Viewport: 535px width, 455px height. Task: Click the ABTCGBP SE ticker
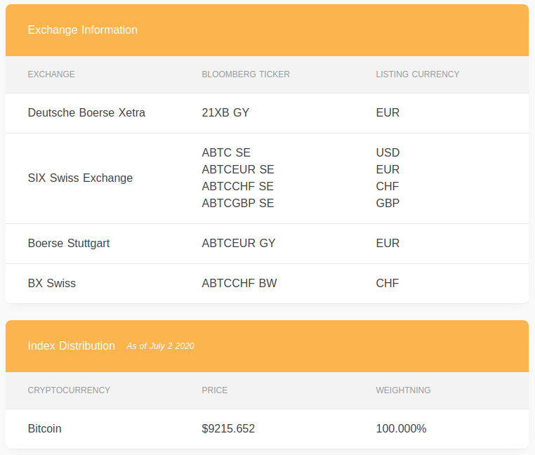[238, 203]
